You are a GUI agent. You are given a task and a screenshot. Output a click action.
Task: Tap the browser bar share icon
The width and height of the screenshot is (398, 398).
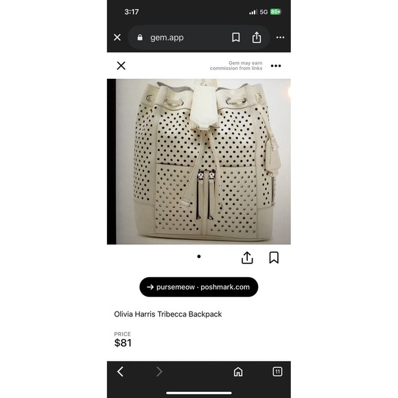coord(257,37)
